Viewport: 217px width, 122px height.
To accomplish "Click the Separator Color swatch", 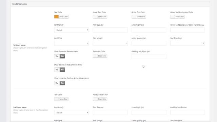I will 95,56.
